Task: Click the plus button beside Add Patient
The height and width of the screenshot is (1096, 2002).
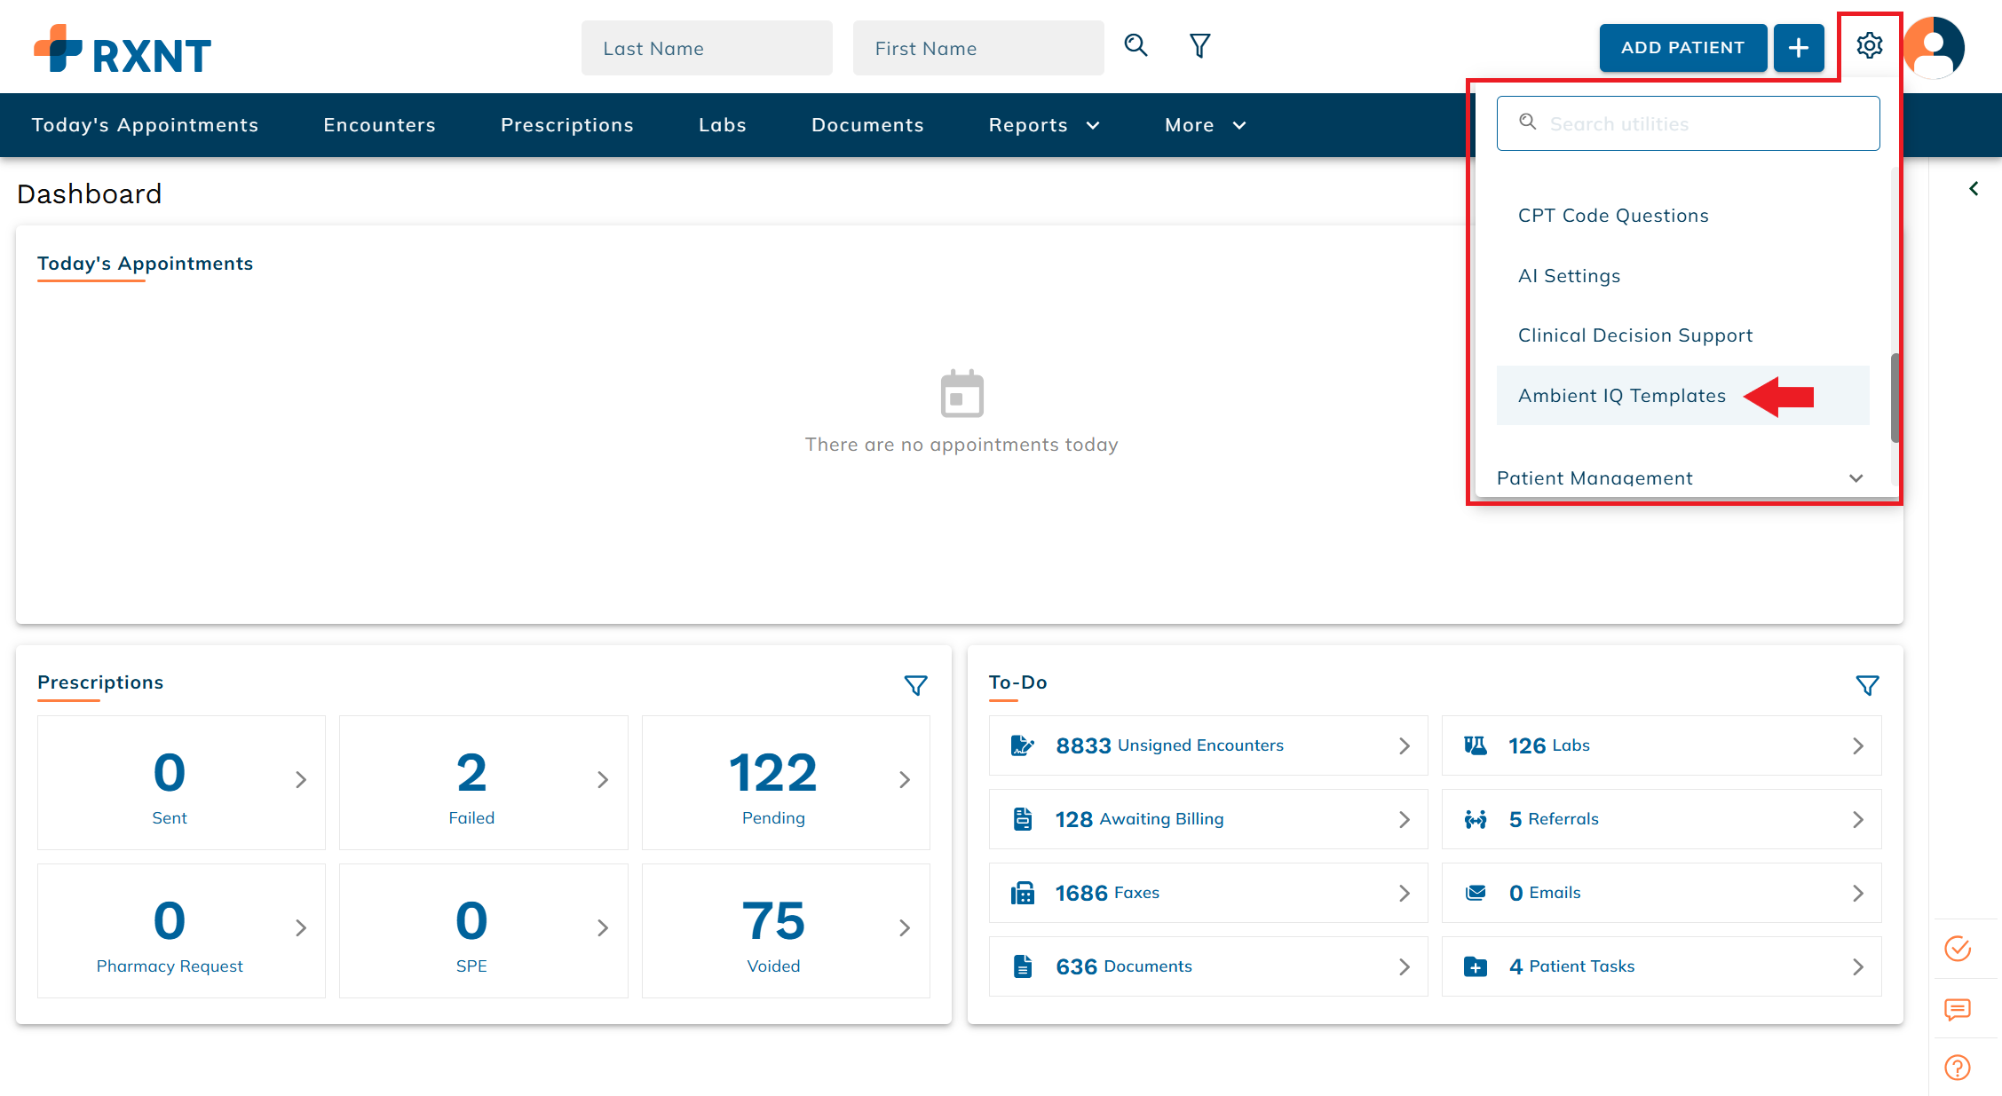Action: (x=1798, y=48)
